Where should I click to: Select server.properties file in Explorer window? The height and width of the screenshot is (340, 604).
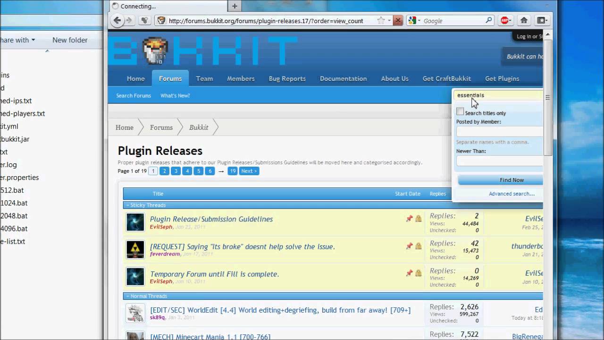click(x=19, y=178)
